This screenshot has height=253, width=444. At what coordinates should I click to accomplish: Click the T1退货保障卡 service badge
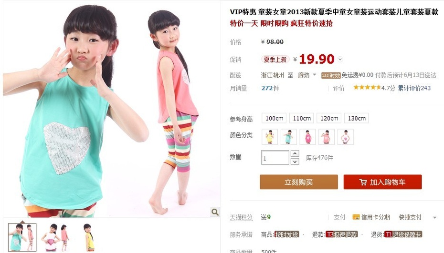coord(403,234)
